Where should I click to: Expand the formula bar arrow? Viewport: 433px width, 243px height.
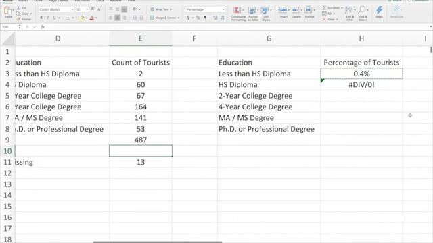[x=431, y=27]
